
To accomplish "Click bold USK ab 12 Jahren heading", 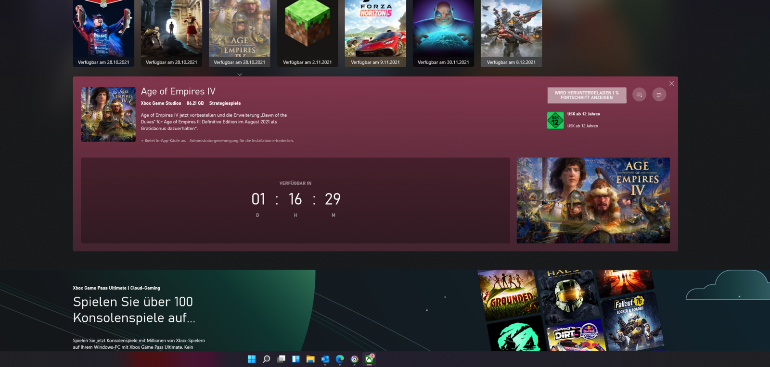I will [584, 114].
